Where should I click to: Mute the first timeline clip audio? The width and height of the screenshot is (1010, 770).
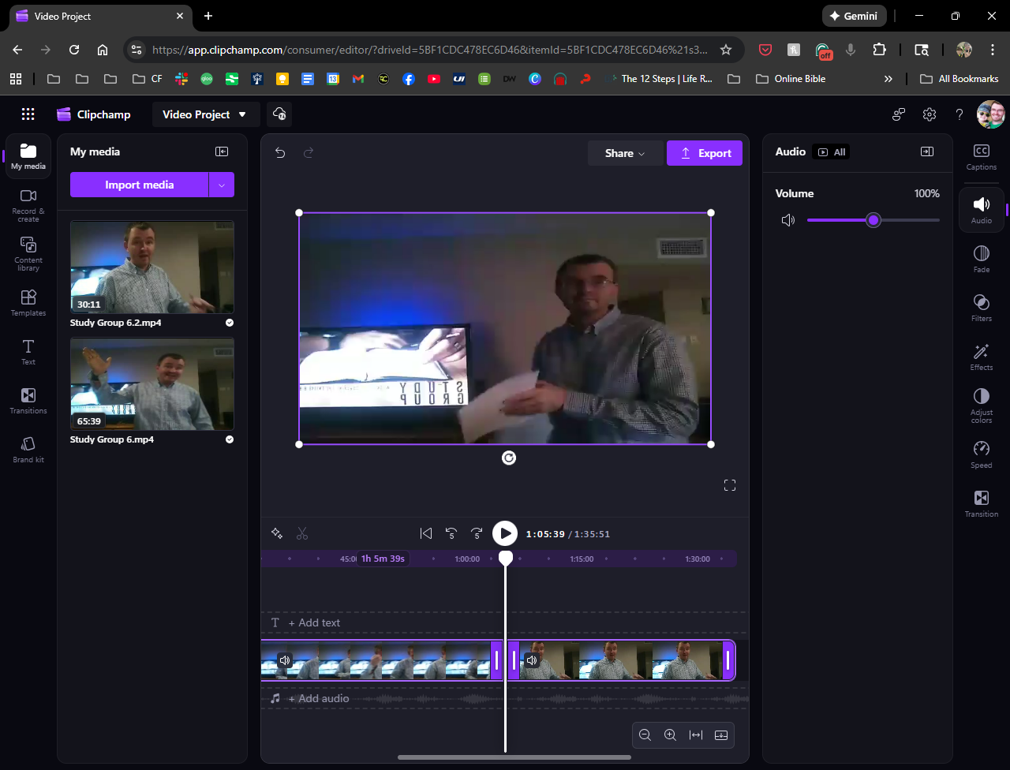tap(285, 660)
